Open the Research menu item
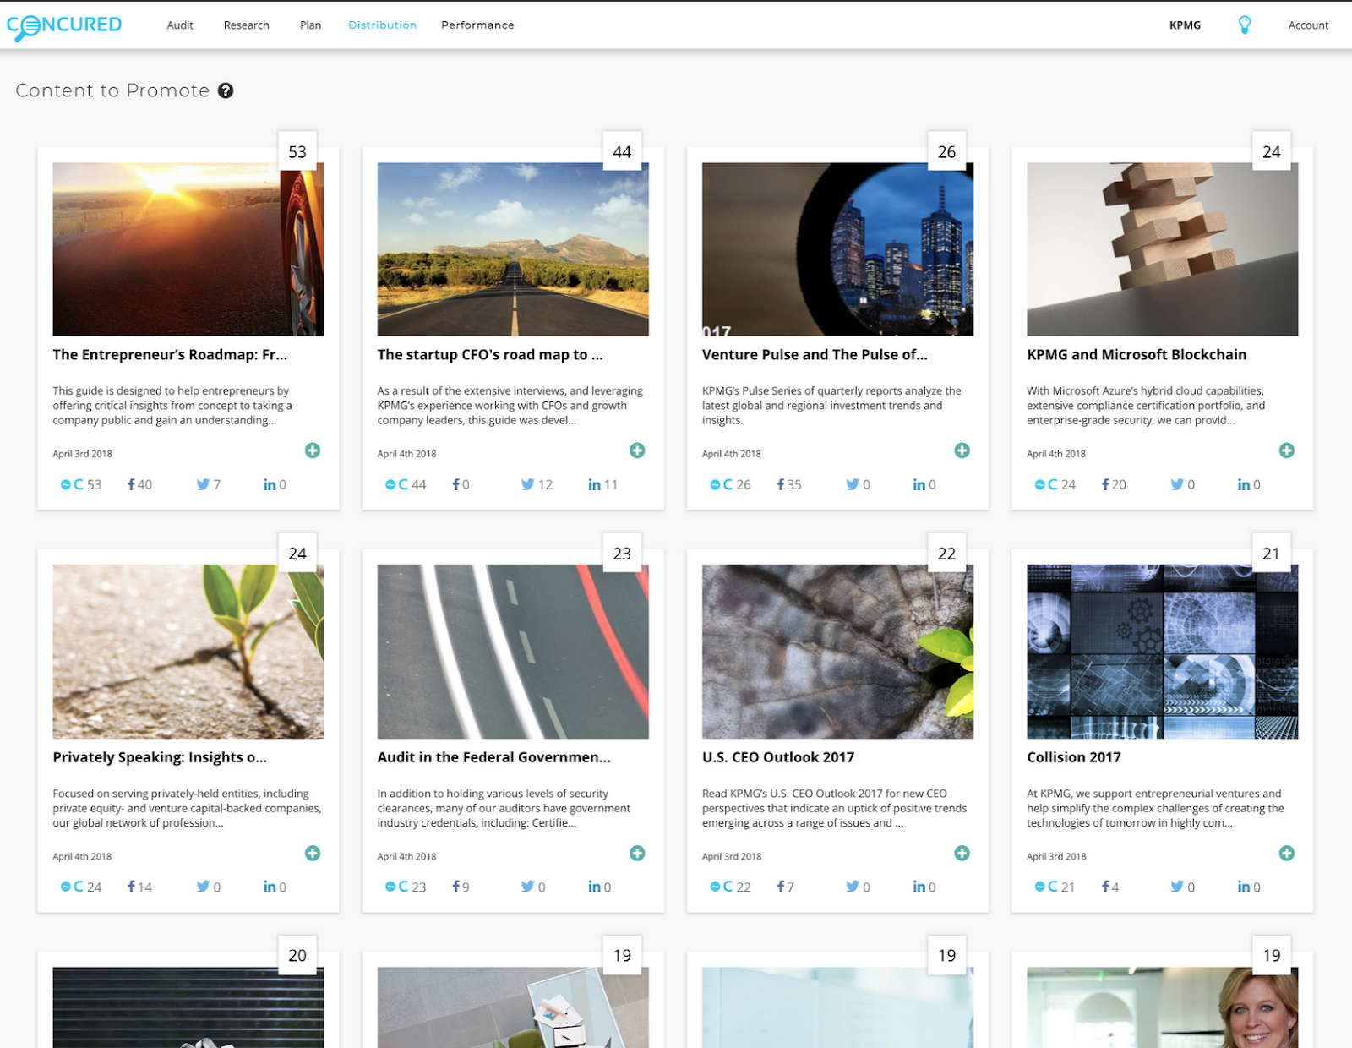The image size is (1352, 1048). coord(246,25)
